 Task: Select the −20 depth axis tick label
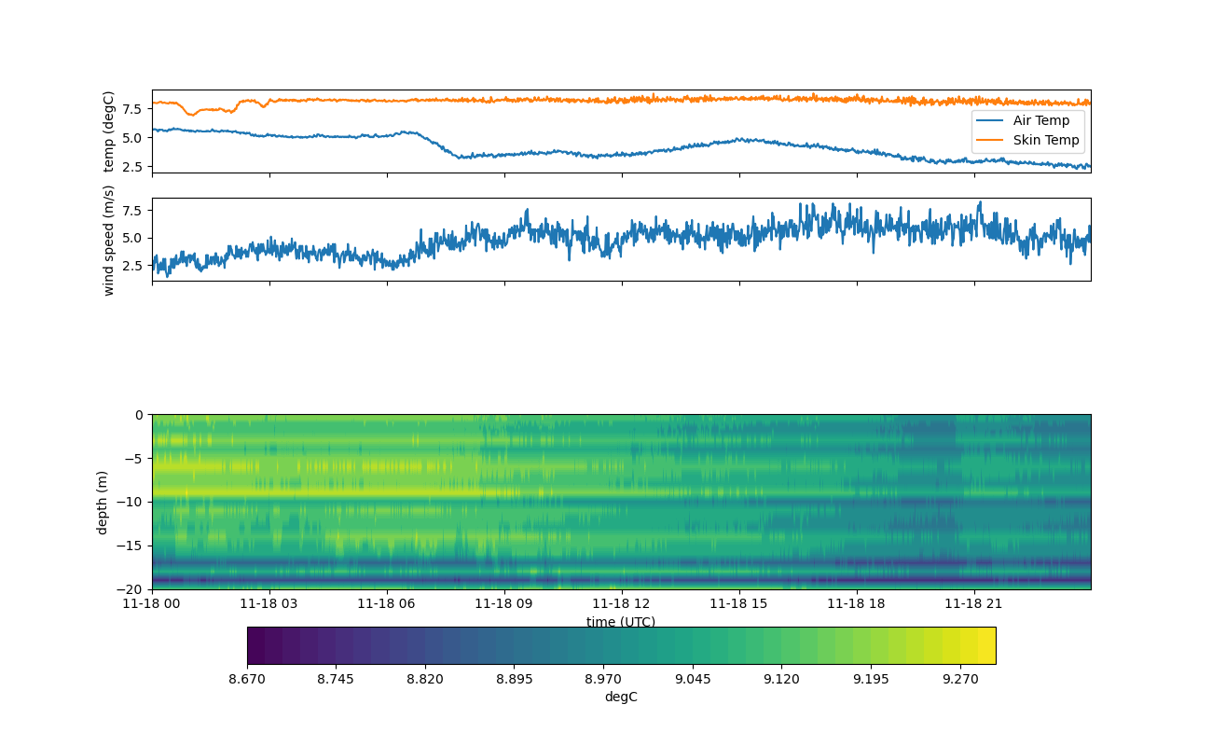(x=130, y=589)
